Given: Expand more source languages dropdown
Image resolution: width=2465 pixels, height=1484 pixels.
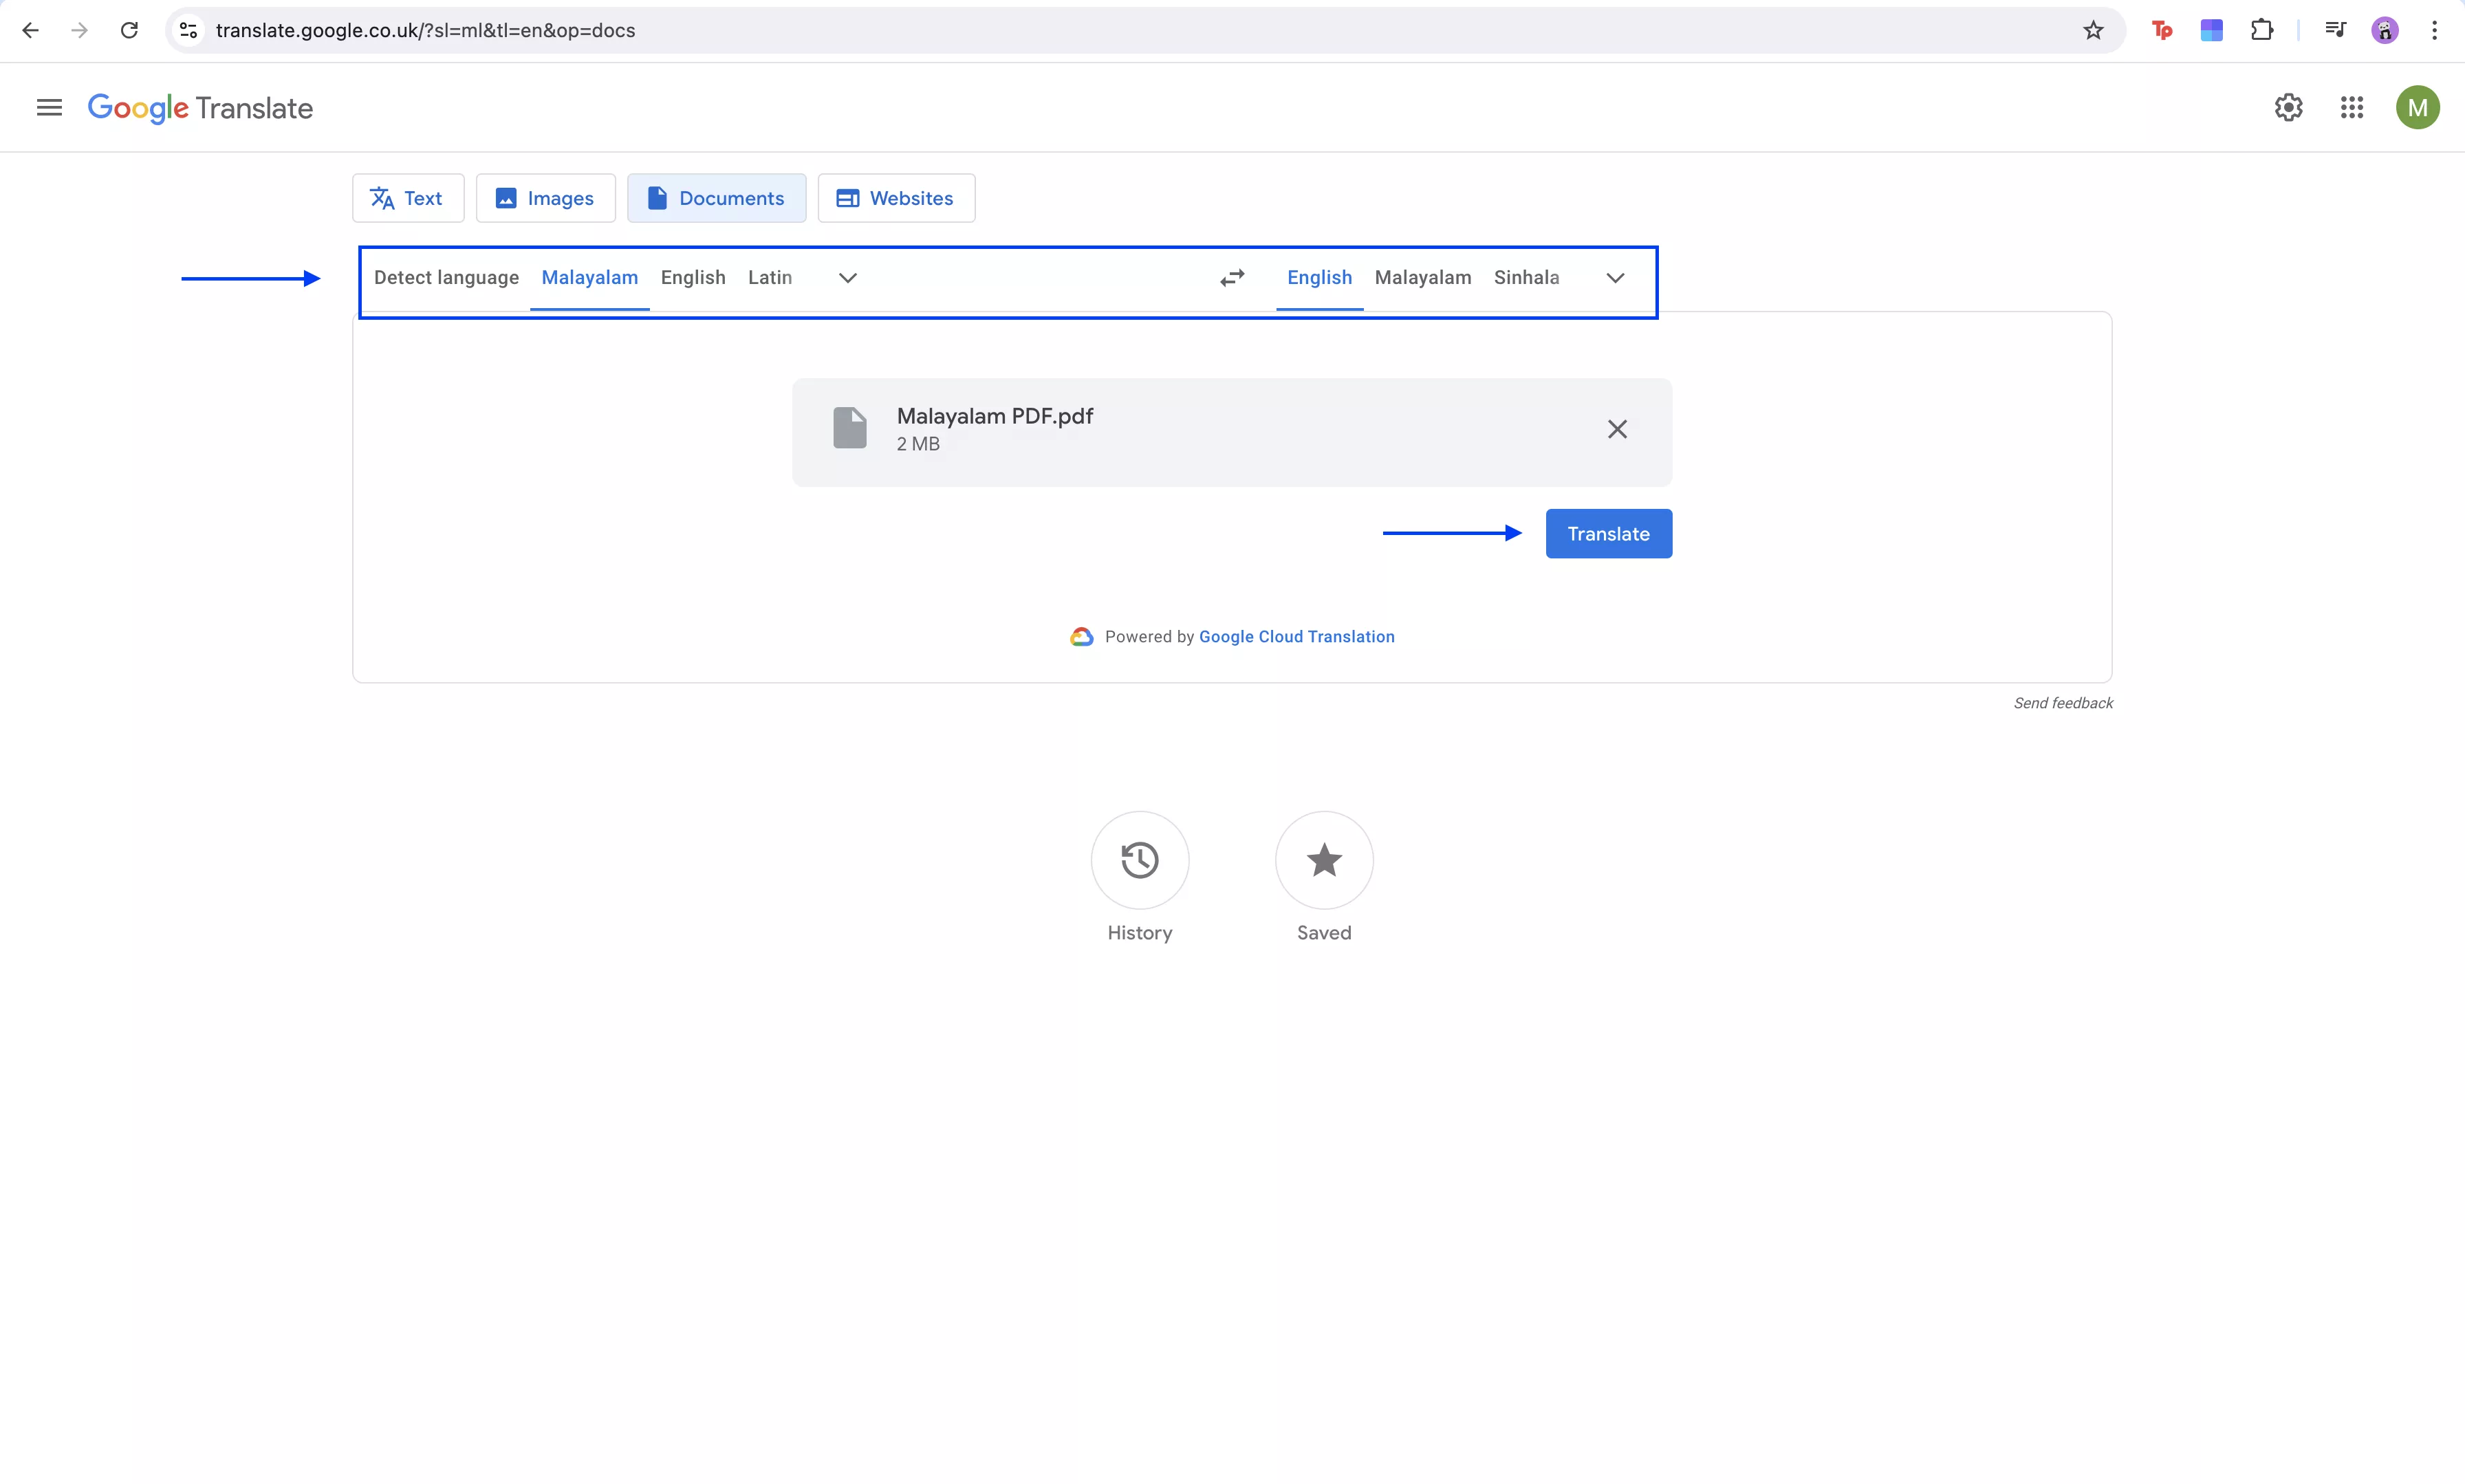Looking at the screenshot, I should [x=847, y=278].
